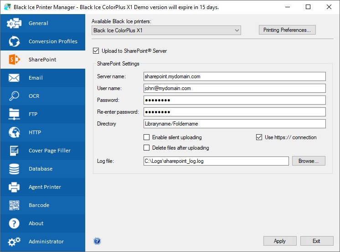This screenshot has height=252, width=340.
Task: Click the Re-enter password field
Action: 234,112
